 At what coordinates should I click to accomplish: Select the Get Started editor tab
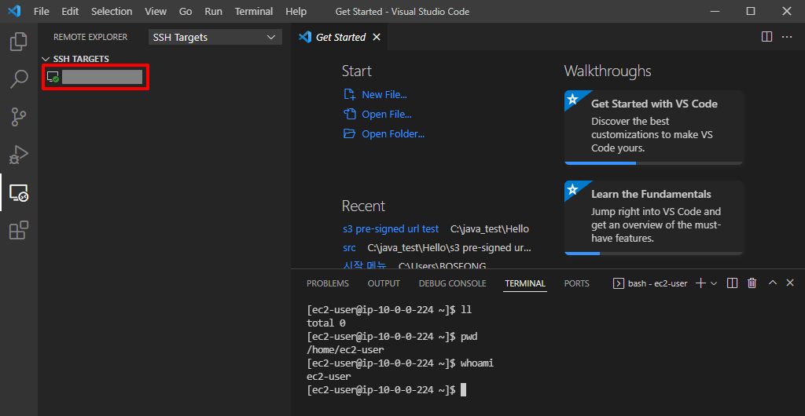pos(340,37)
